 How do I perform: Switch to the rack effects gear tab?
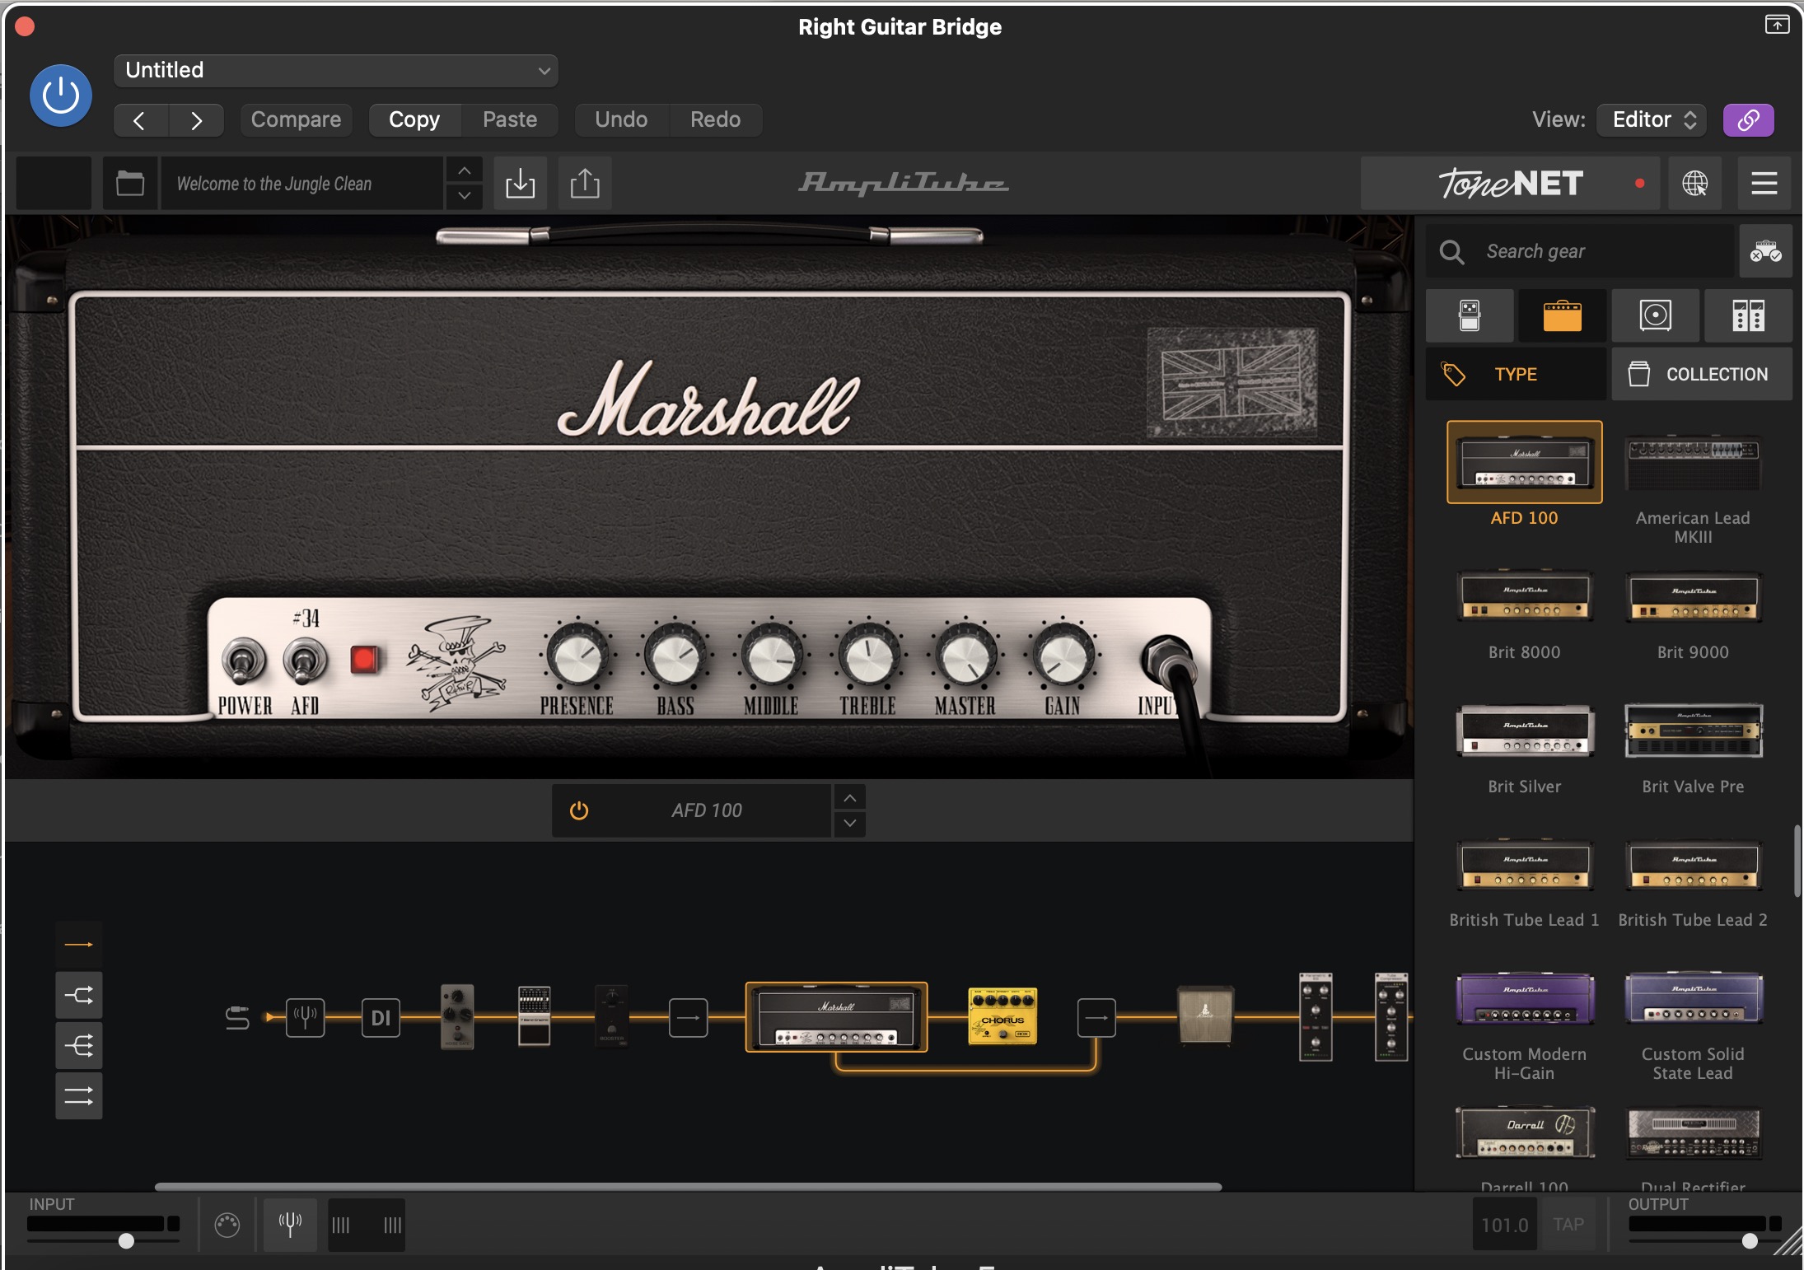(x=1748, y=315)
